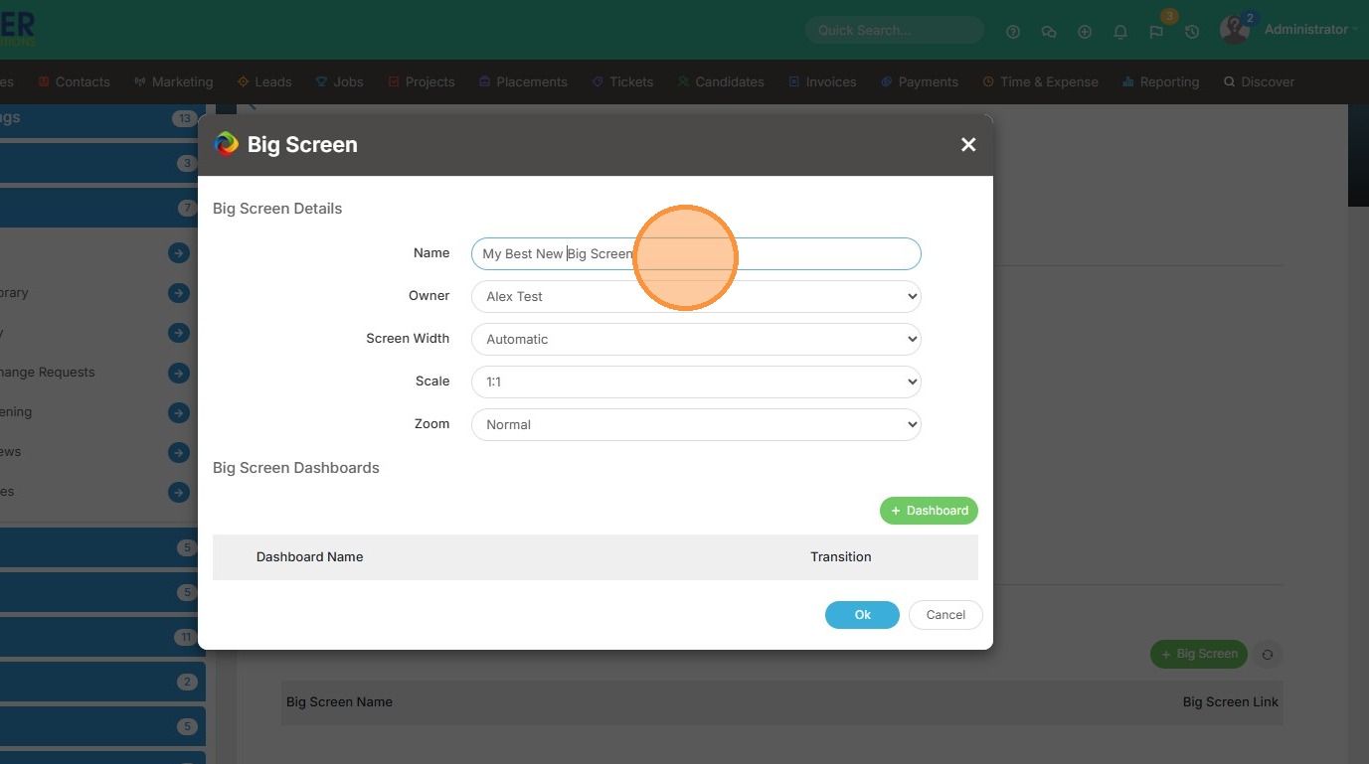Viewport: 1369px width, 764px height.
Task: Open the Administrator user menu
Action: [x=1310, y=30]
